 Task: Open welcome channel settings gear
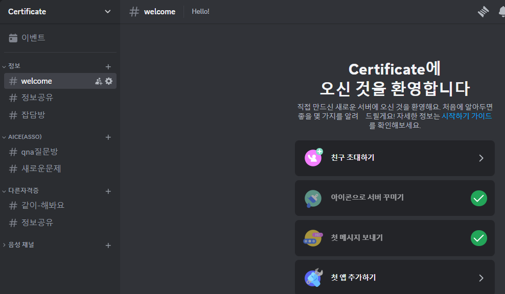(x=109, y=81)
